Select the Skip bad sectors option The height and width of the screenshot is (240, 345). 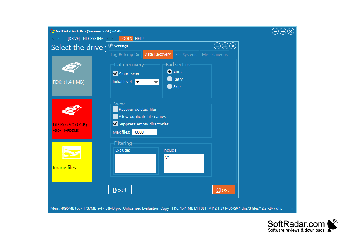click(x=170, y=86)
